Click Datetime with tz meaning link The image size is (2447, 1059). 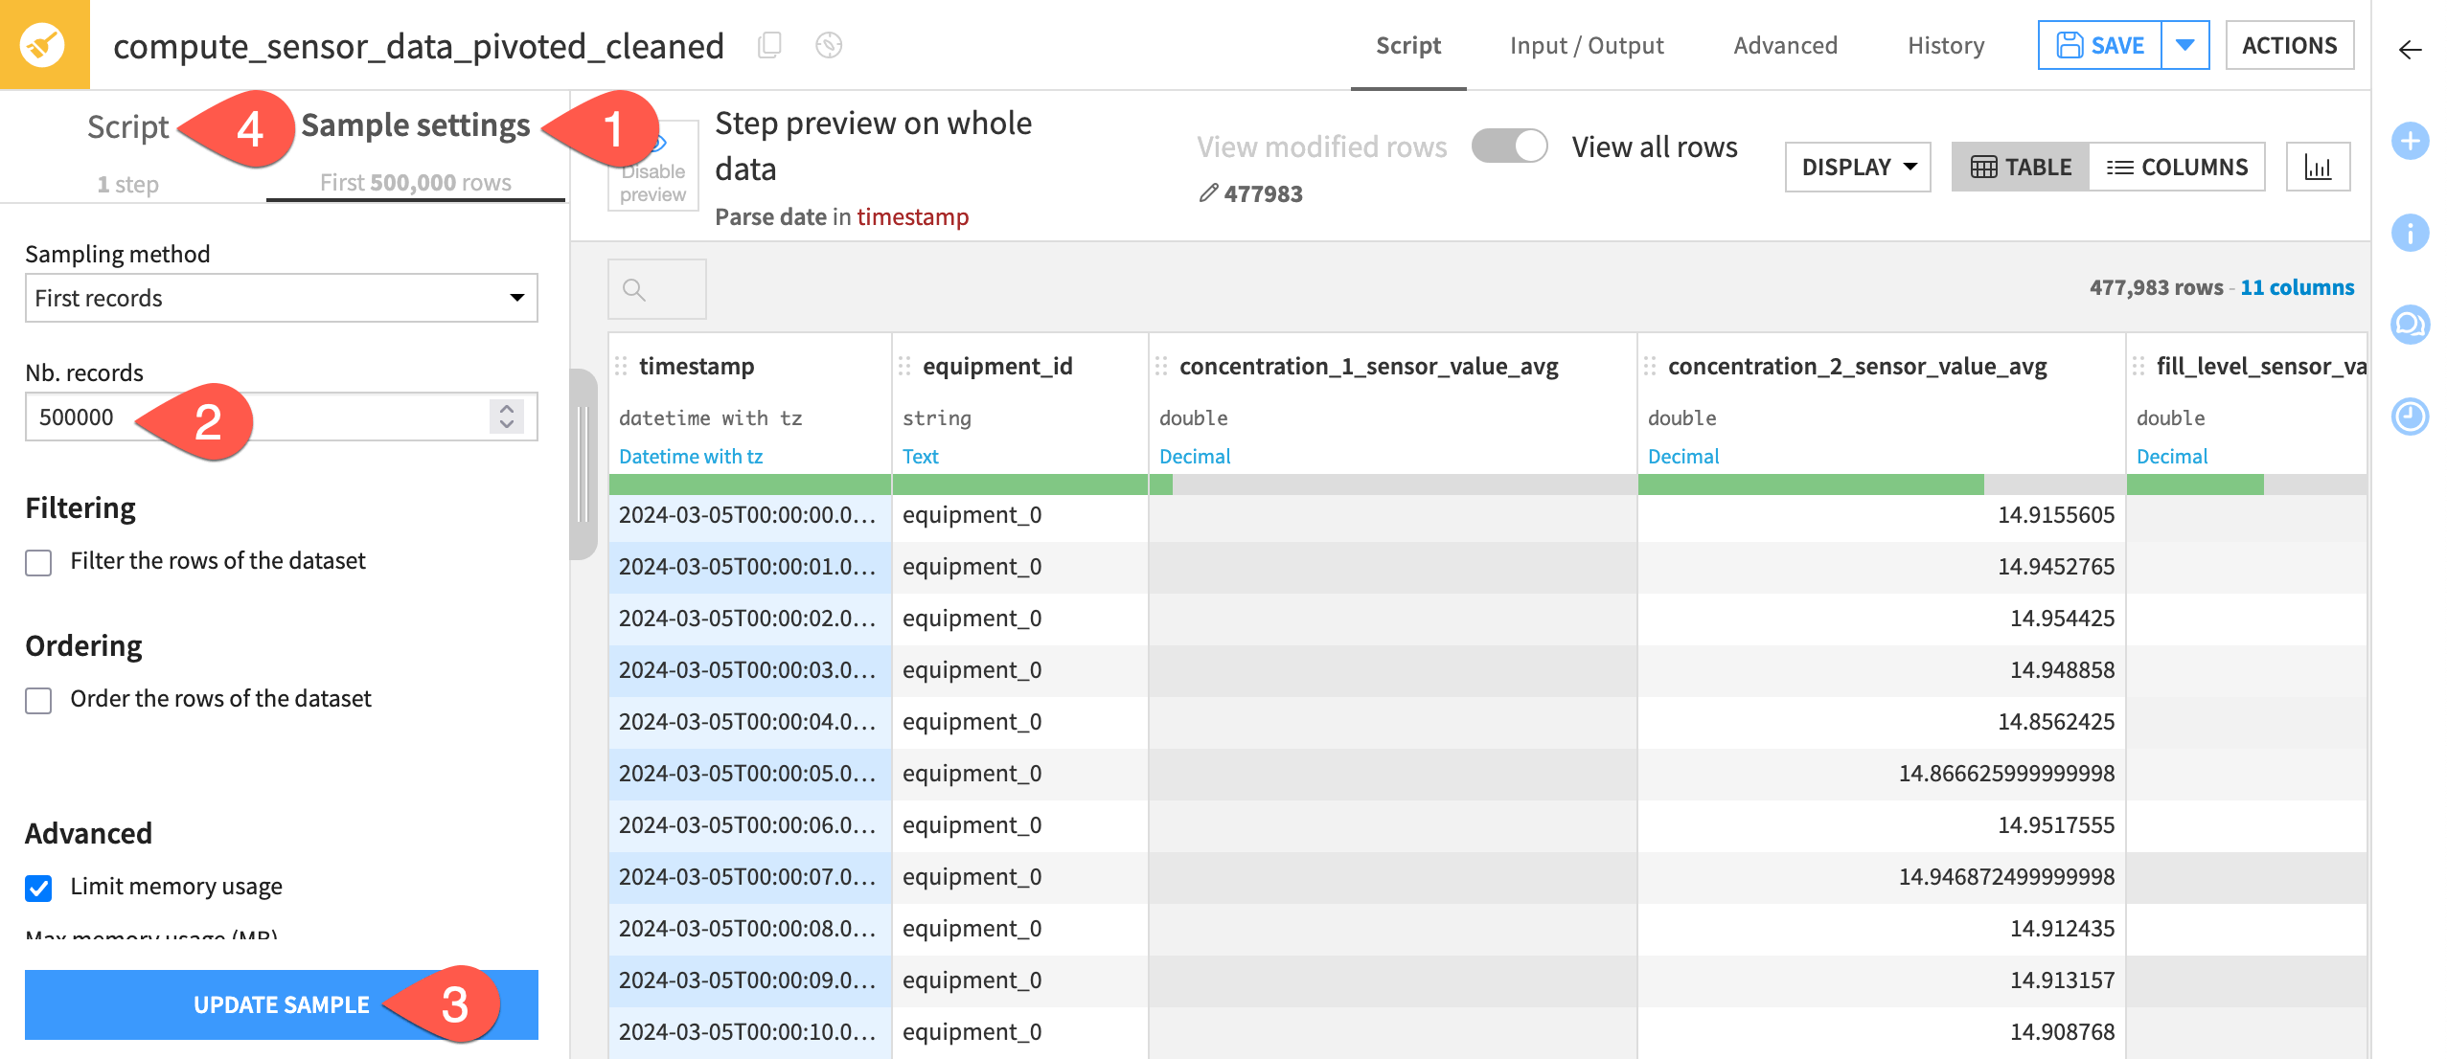[x=691, y=457]
